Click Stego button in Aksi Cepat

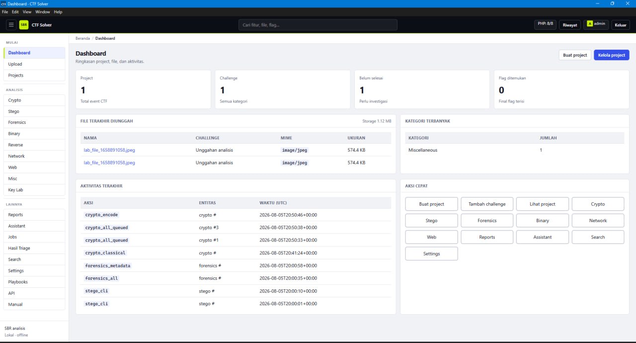[x=431, y=221]
